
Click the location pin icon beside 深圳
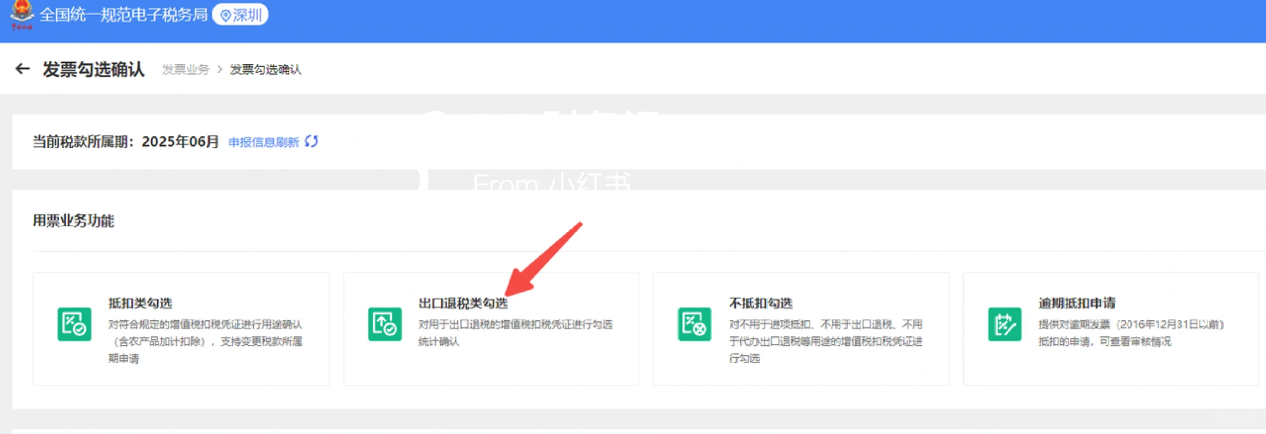point(226,15)
